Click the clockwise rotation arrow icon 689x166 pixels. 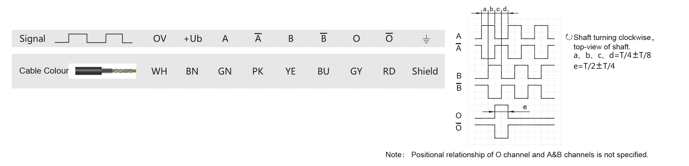569,37
